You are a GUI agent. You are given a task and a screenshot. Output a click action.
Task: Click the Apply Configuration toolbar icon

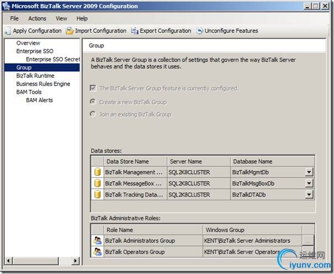coord(8,31)
